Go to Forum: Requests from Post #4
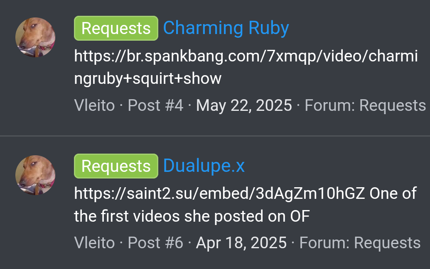Image resolution: width=430 pixels, height=269 pixels. point(365,106)
